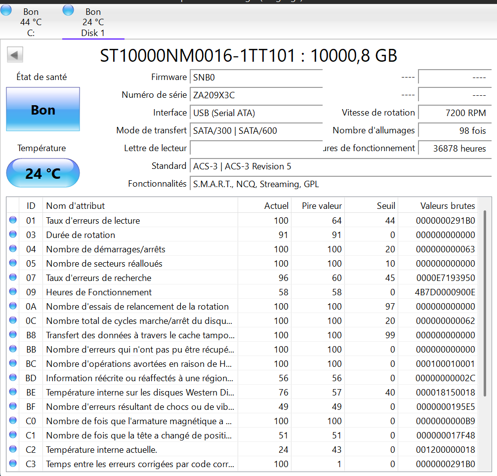The image size is (497, 476).
Task: Click status dot for attribute BB
Action: (13, 349)
